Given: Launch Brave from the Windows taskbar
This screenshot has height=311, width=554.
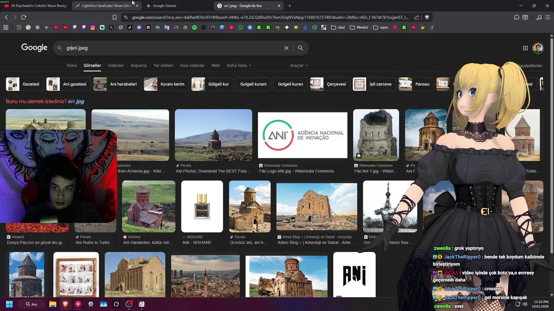Looking at the screenshot, I should pyautogui.click(x=65, y=304).
